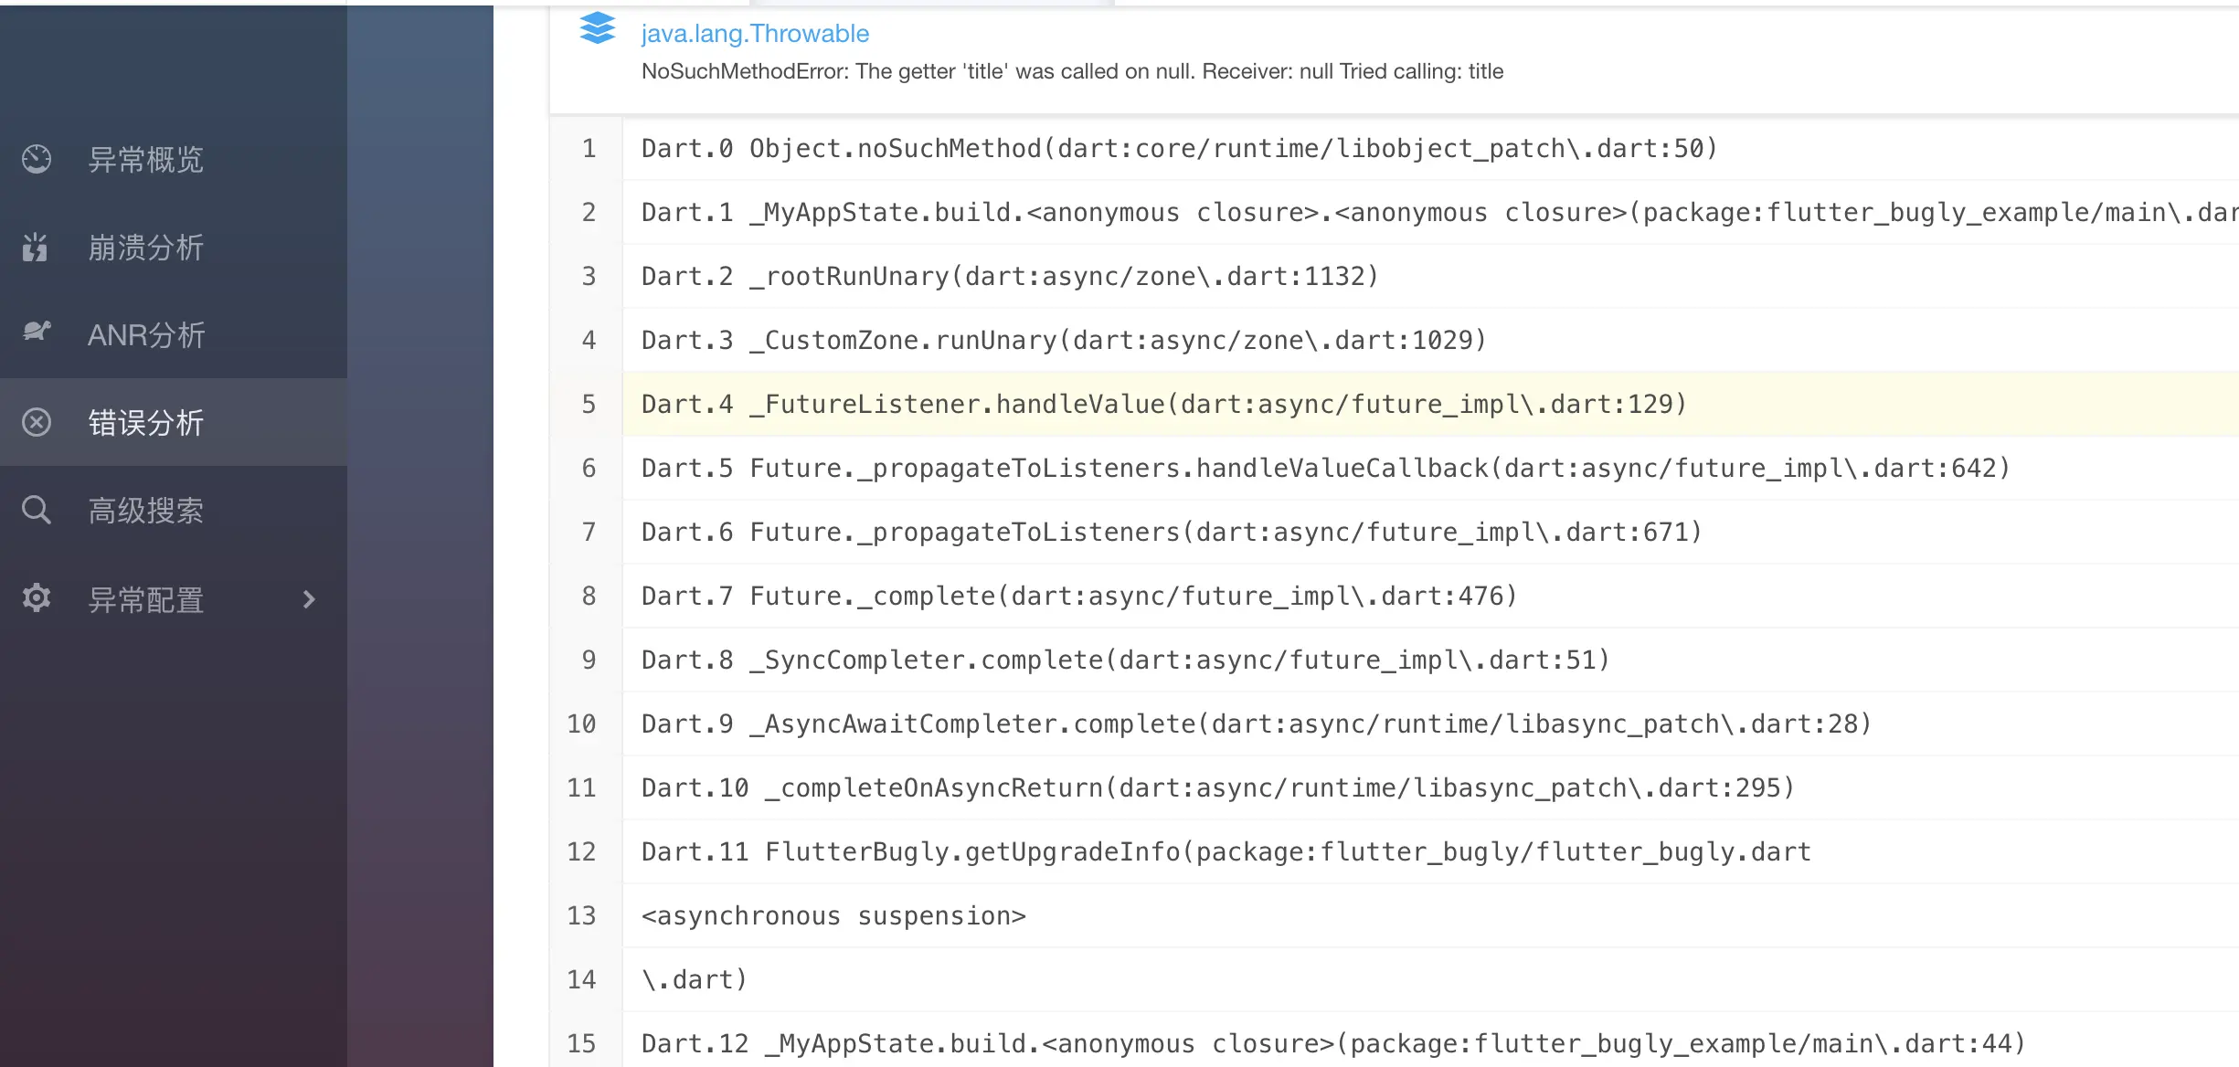
Task: Go to the ANR分析 section
Action: pos(146,335)
